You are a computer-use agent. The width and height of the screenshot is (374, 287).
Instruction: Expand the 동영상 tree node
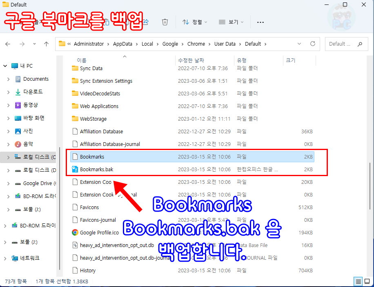pos(8,105)
